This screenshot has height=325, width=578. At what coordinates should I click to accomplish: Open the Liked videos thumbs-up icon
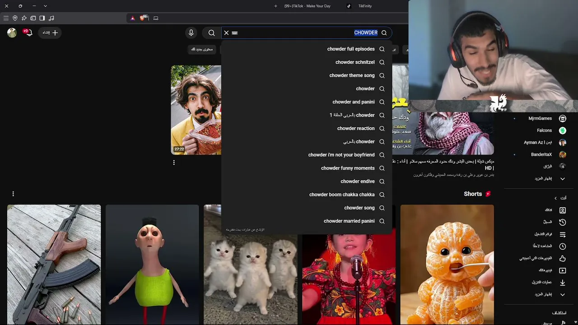(563, 258)
